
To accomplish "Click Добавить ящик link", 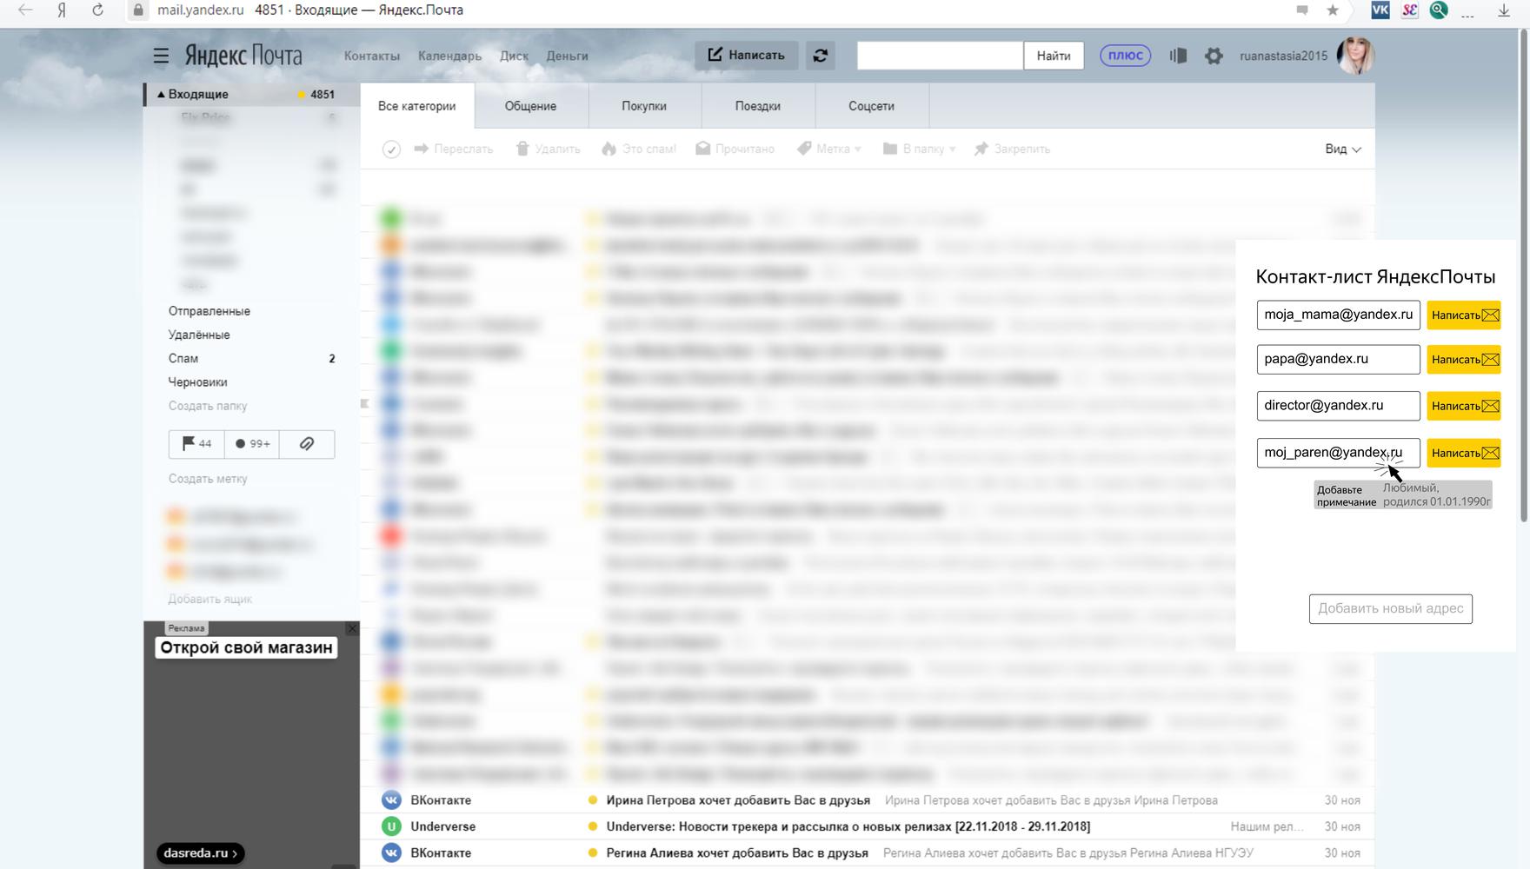I will coord(210,599).
